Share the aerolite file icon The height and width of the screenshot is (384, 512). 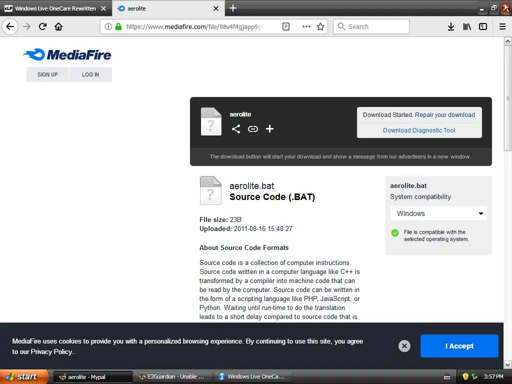pyautogui.click(x=236, y=129)
